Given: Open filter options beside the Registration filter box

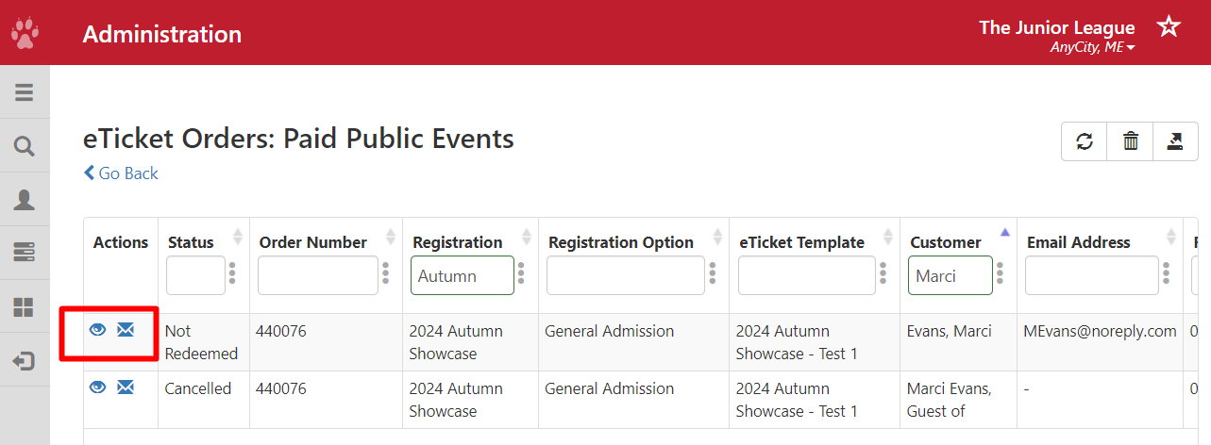Looking at the screenshot, I should pos(521,275).
